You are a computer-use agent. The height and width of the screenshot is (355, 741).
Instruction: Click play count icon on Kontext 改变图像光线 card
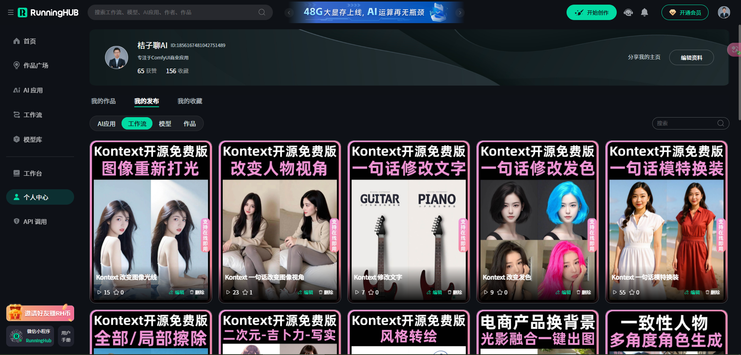pyautogui.click(x=100, y=292)
